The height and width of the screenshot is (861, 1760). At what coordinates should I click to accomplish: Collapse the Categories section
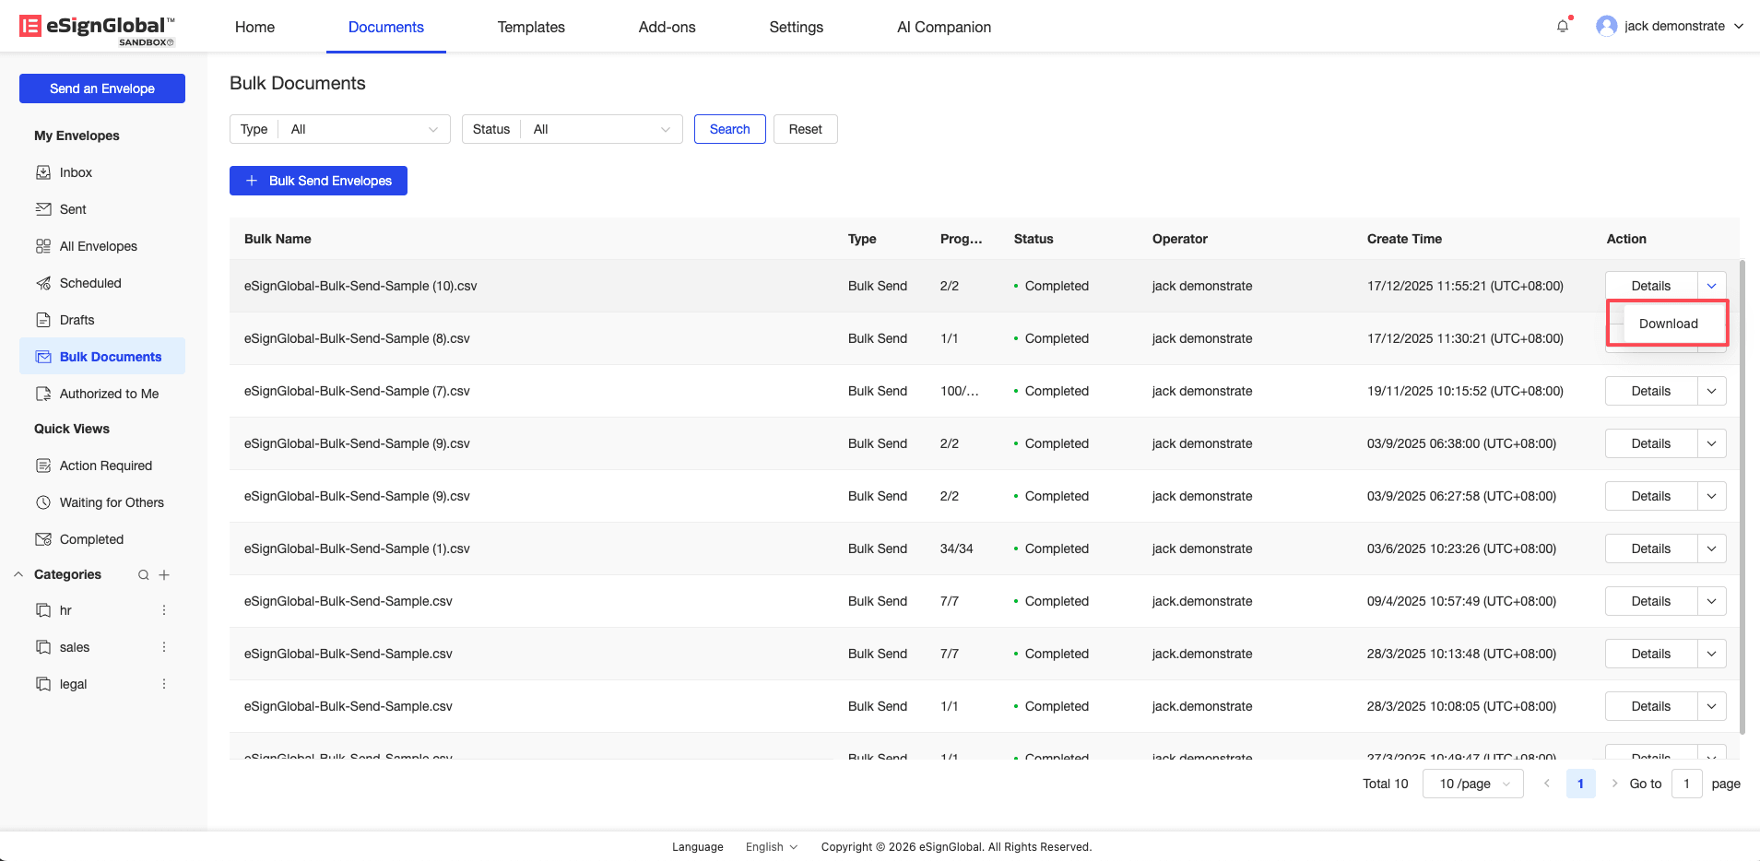18,574
